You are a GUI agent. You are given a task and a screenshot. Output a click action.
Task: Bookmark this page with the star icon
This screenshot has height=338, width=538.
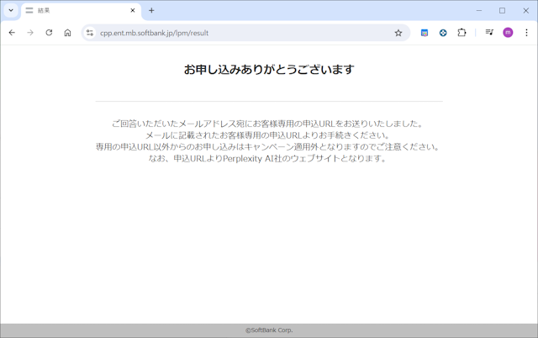398,33
